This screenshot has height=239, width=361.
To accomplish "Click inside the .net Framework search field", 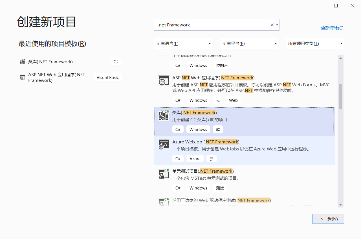I will click(x=212, y=25).
